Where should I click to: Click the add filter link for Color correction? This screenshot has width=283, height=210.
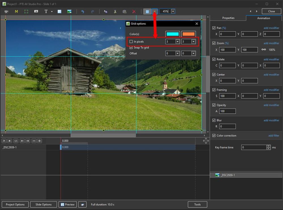[274, 136]
